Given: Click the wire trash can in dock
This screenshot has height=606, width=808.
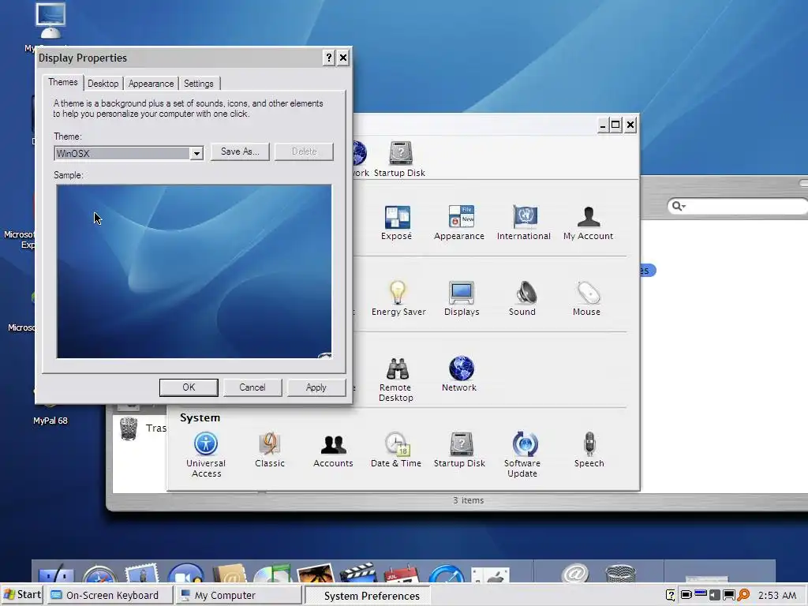Looking at the screenshot, I should tap(620, 574).
